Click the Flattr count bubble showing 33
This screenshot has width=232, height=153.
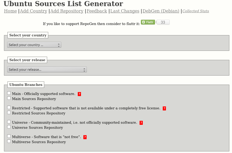coord(163,22)
